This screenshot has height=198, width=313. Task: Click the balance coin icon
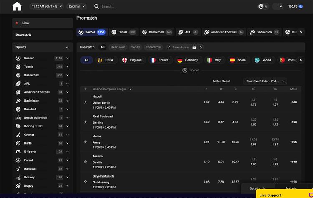[x=300, y=6]
